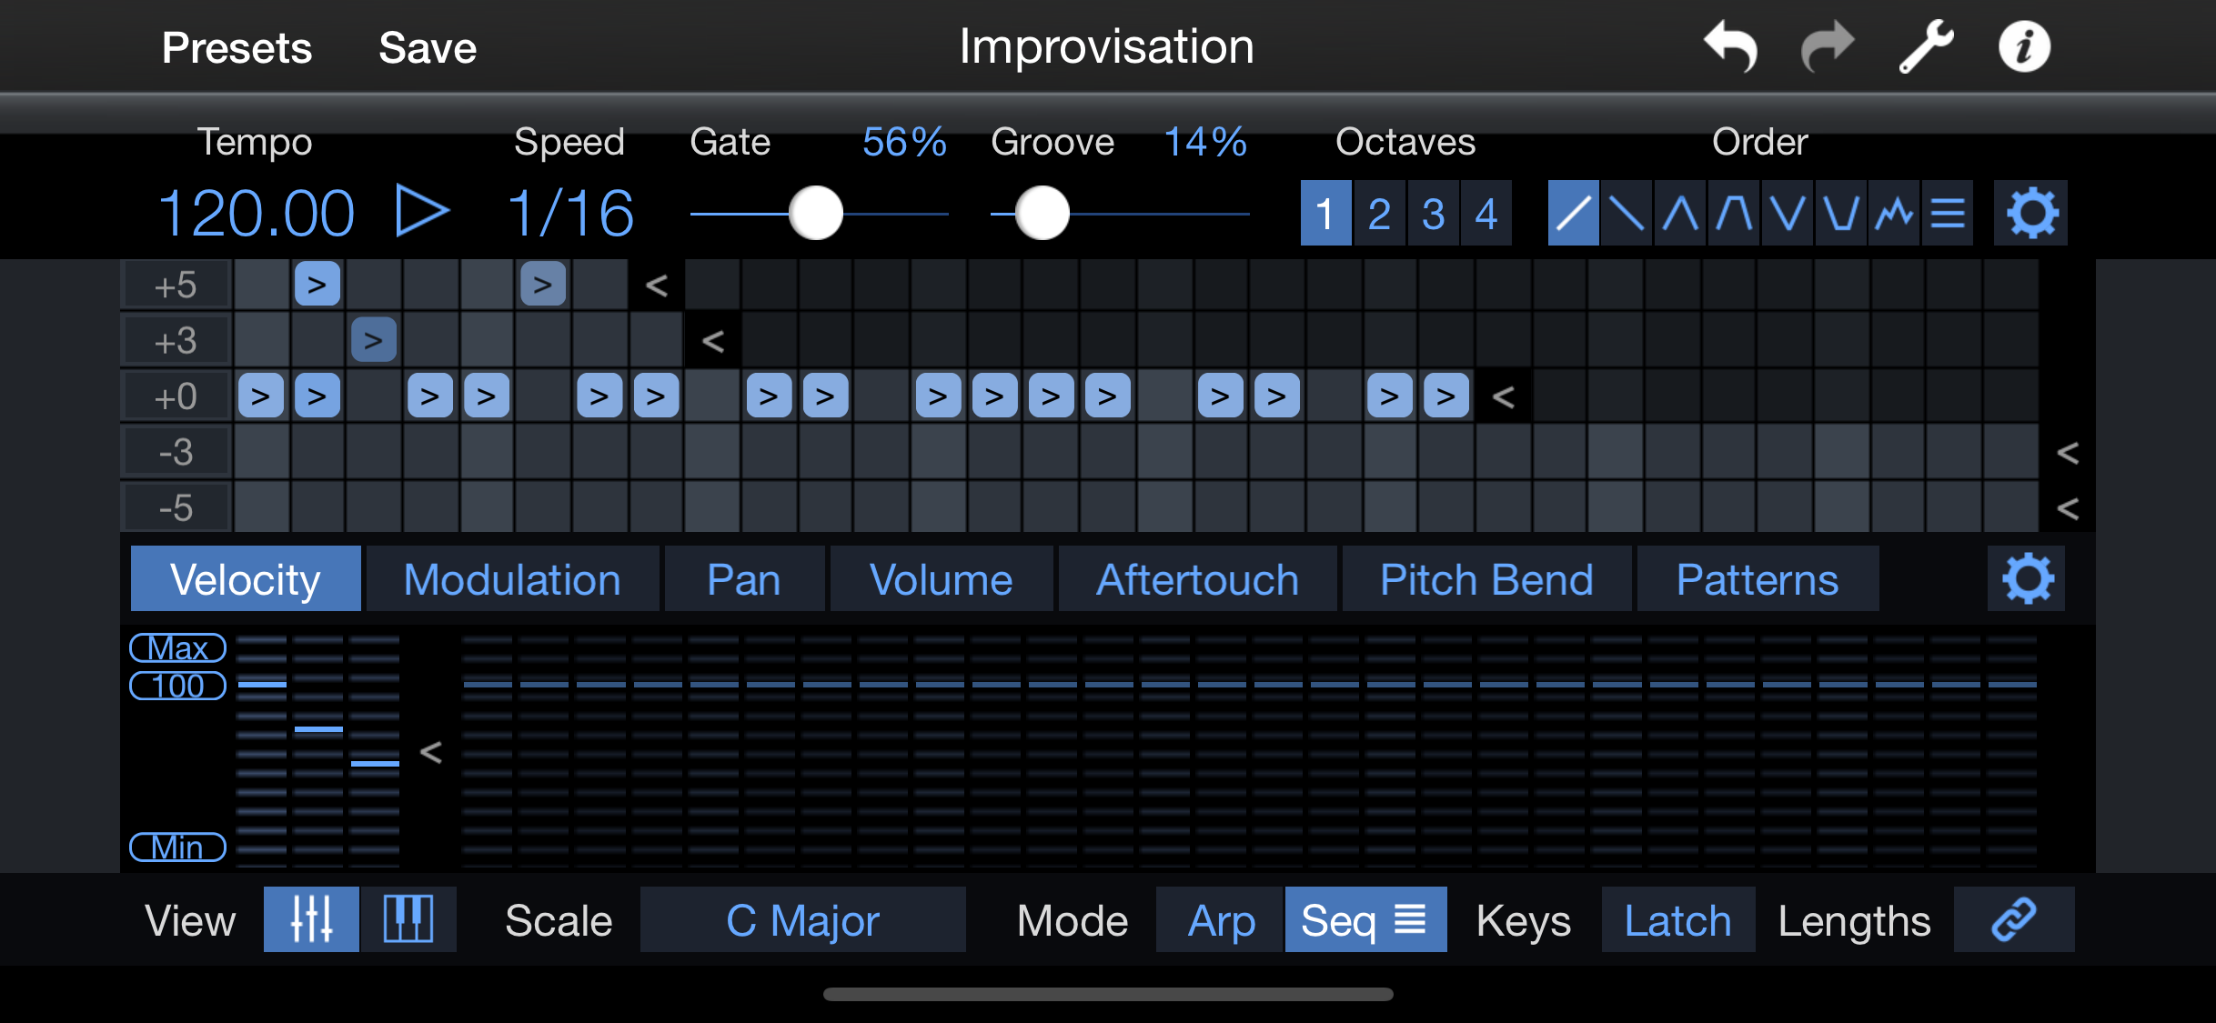Select chord (parallel lines) order icon
The height and width of the screenshot is (1023, 2216).
pos(1948,214)
